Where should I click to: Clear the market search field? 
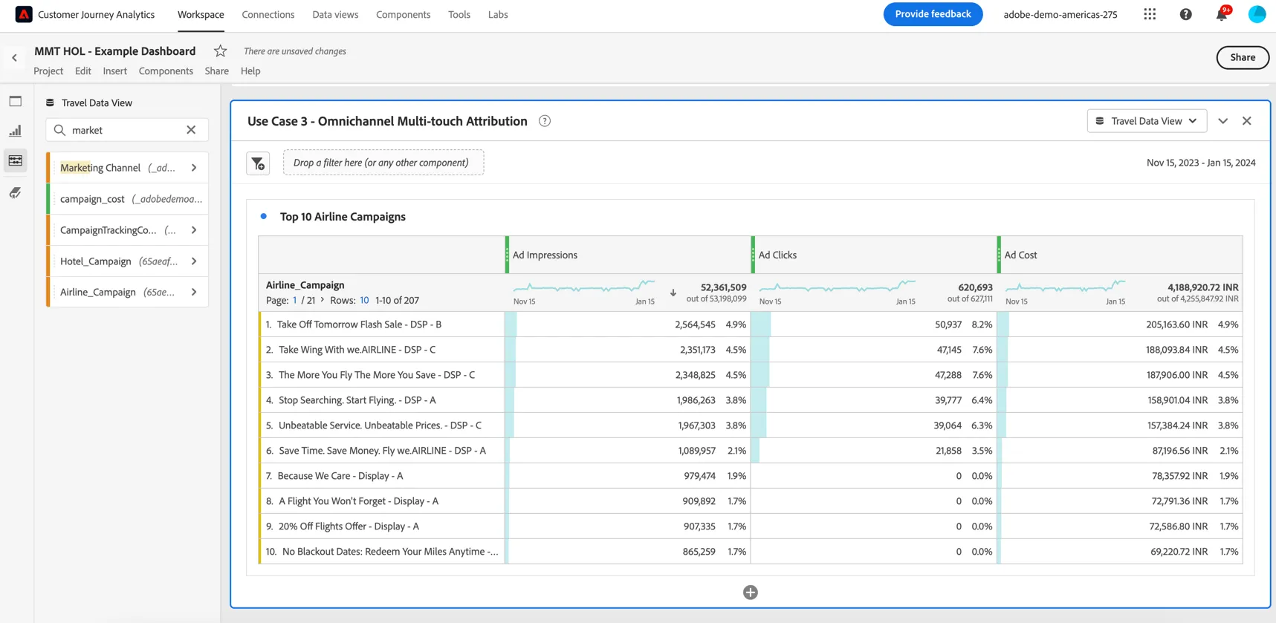[x=191, y=130]
